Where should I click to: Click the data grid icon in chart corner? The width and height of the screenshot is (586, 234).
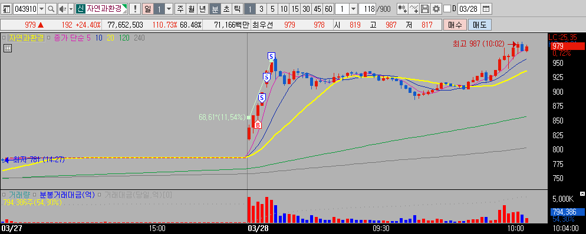(8, 48)
